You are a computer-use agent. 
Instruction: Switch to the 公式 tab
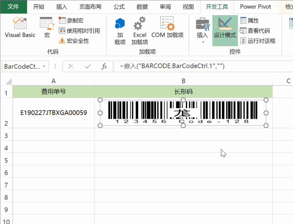(x=119, y=7)
